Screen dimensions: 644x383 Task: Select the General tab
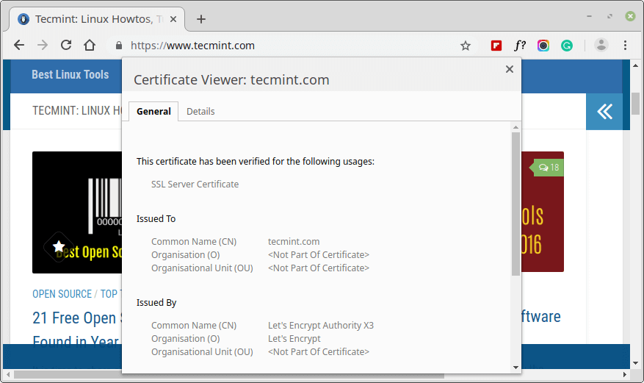[x=153, y=112]
